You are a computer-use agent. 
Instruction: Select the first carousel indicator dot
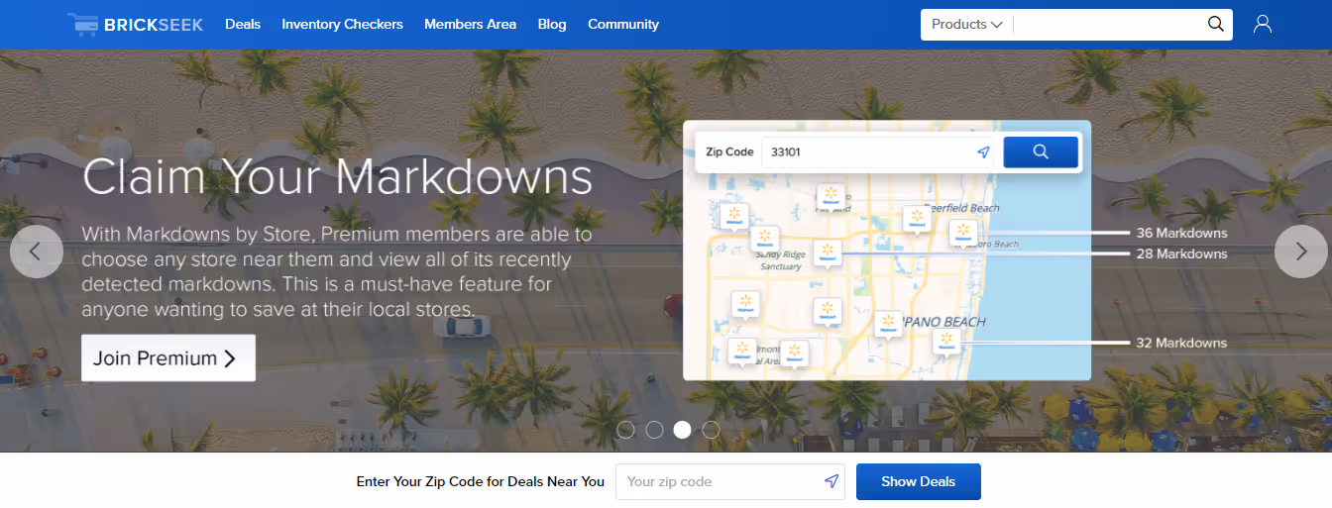point(625,430)
